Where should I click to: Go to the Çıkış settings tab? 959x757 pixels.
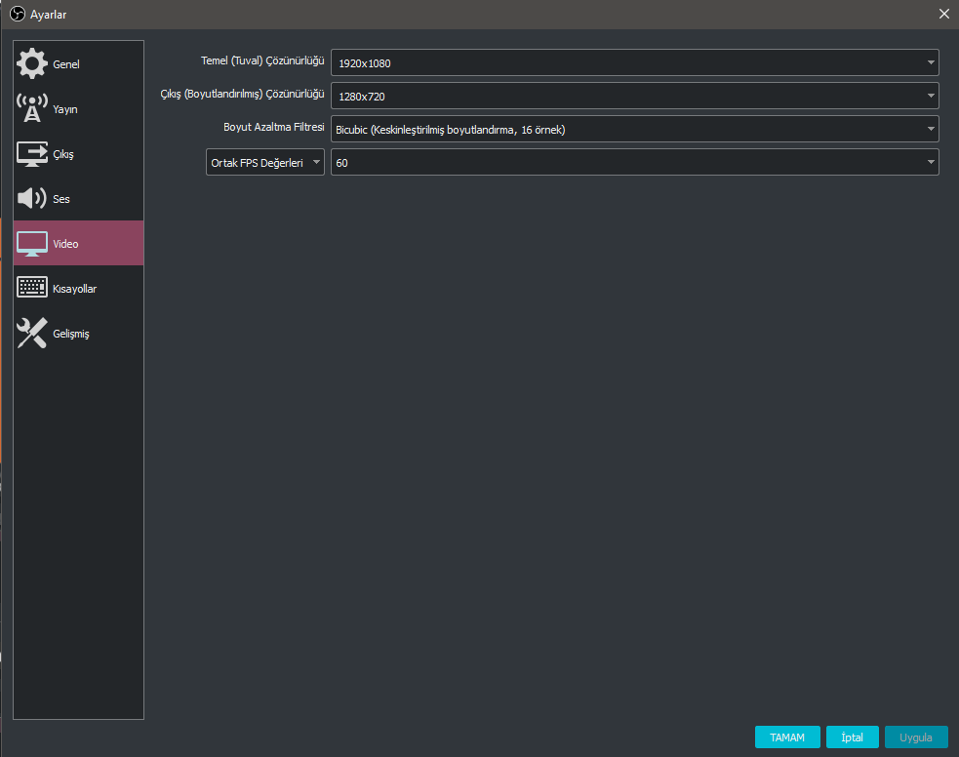tap(78, 153)
